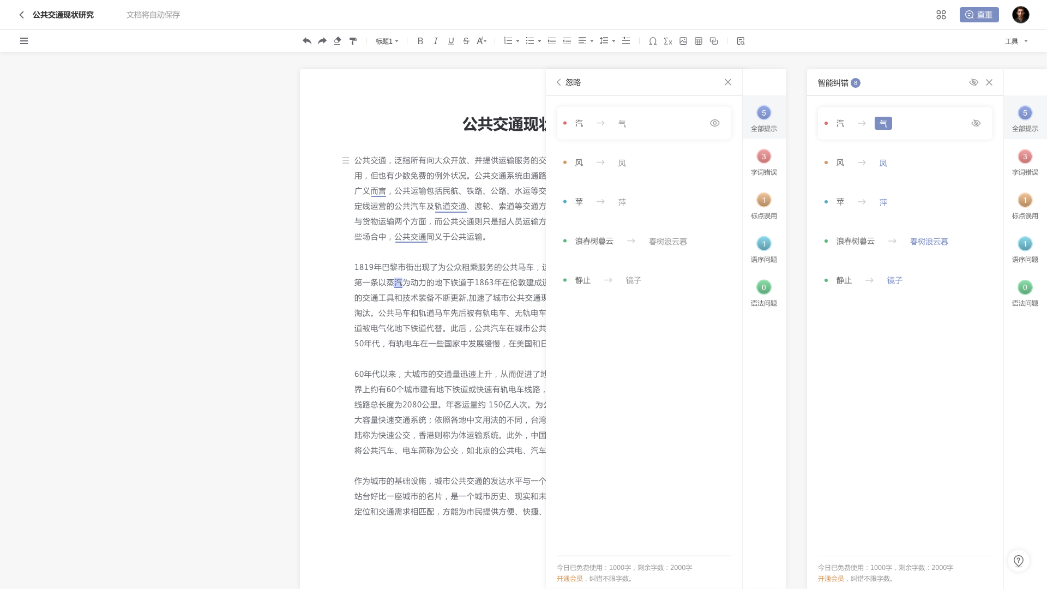This screenshot has height=589, width=1047.
Task: Toggle italic formatting
Action: 436,41
